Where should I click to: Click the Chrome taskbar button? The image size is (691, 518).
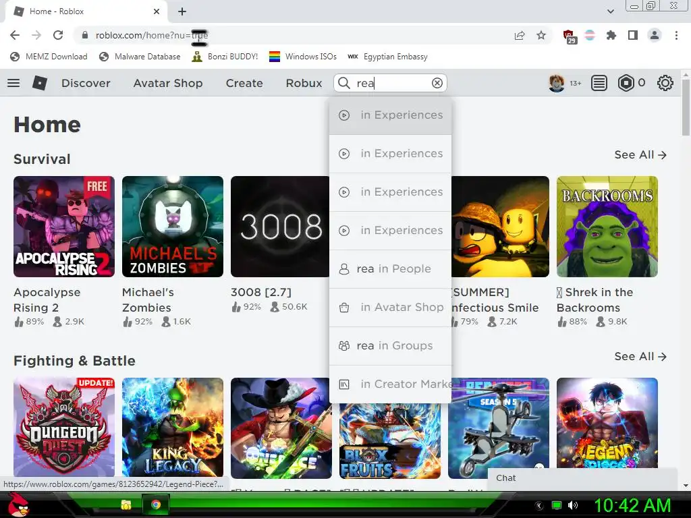click(156, 505)
